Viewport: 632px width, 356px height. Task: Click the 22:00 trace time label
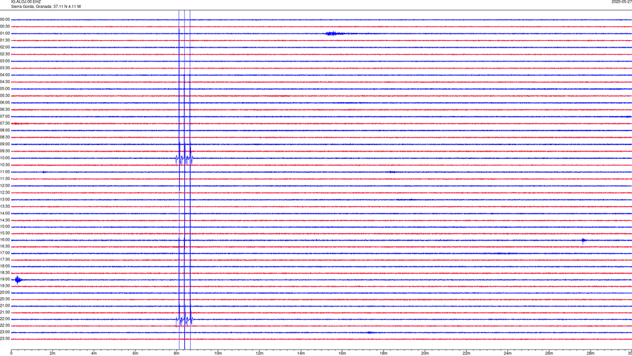(x=5, y=319)
